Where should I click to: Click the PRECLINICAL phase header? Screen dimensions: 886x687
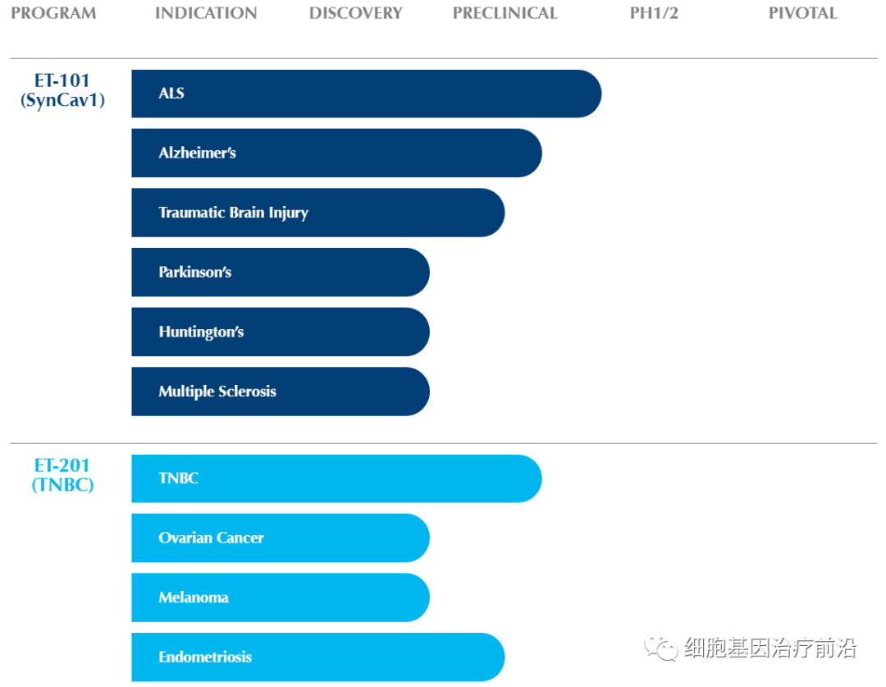pos(505,12)
